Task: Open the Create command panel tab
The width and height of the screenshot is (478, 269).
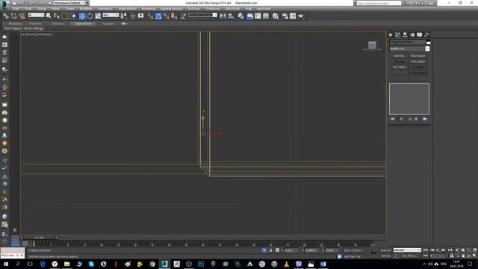Action: point(391,35)
